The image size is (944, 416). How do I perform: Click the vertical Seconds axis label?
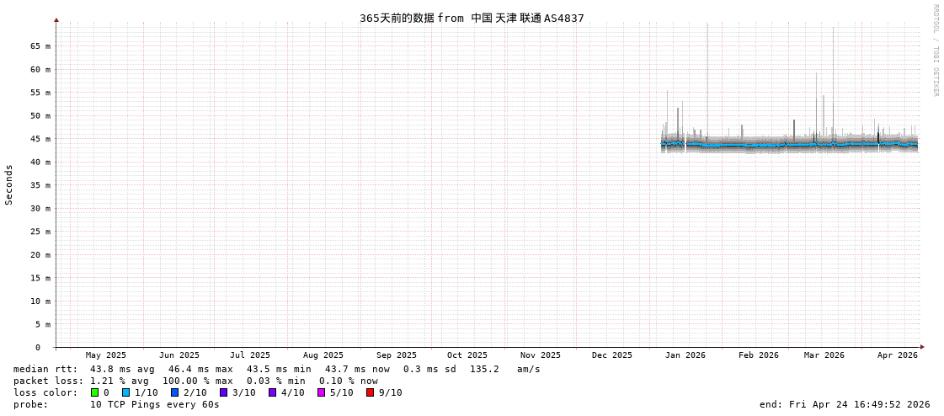[x=9, y=184]
